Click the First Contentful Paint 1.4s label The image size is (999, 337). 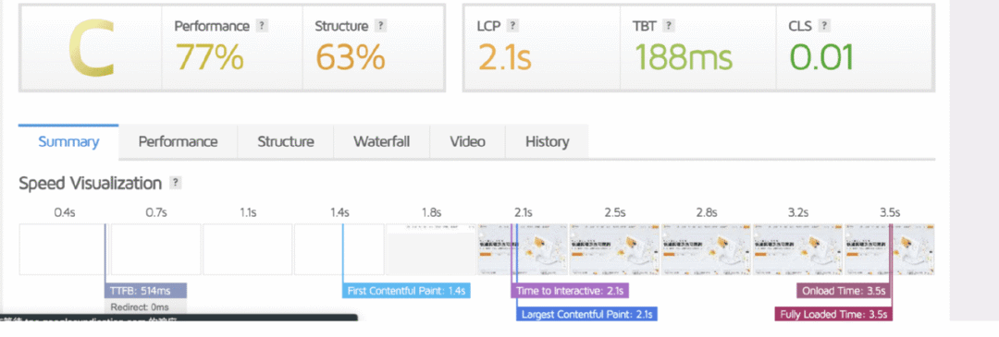click(x=406, y=291)
